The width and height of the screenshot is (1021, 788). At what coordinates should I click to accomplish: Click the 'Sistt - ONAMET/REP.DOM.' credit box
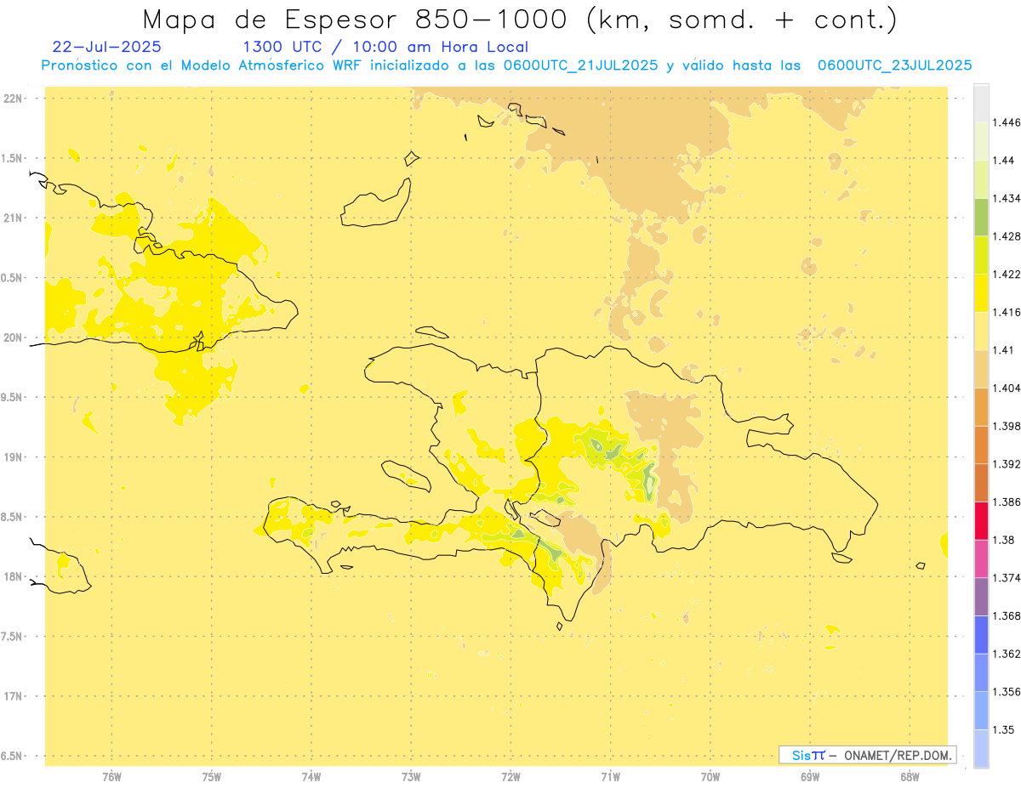click(x=868, y=755)
